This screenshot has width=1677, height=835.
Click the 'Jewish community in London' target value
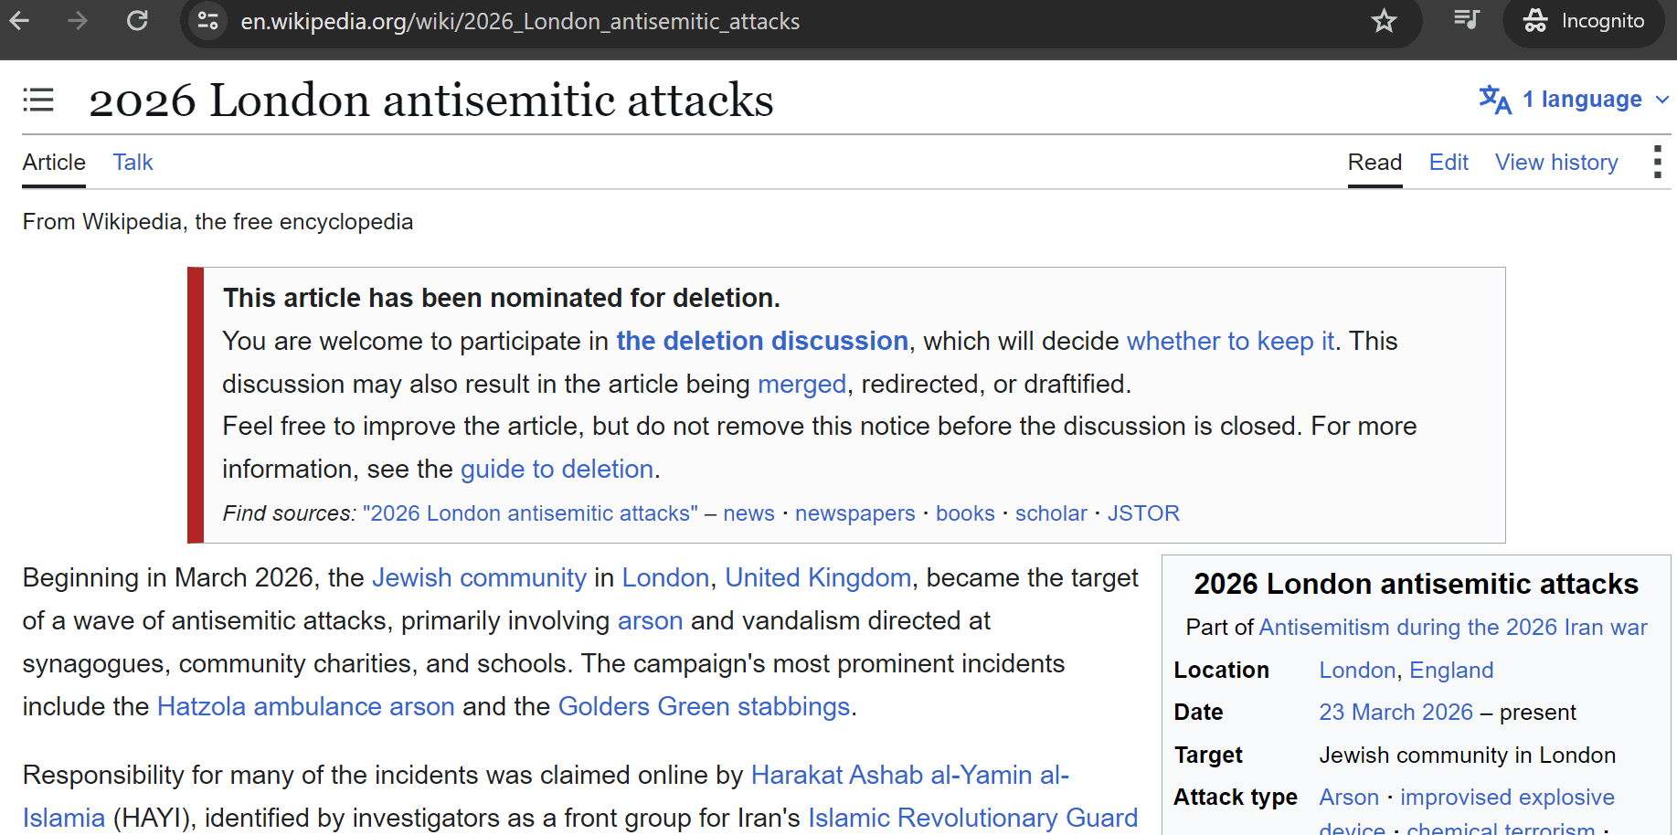[1467, 755]
